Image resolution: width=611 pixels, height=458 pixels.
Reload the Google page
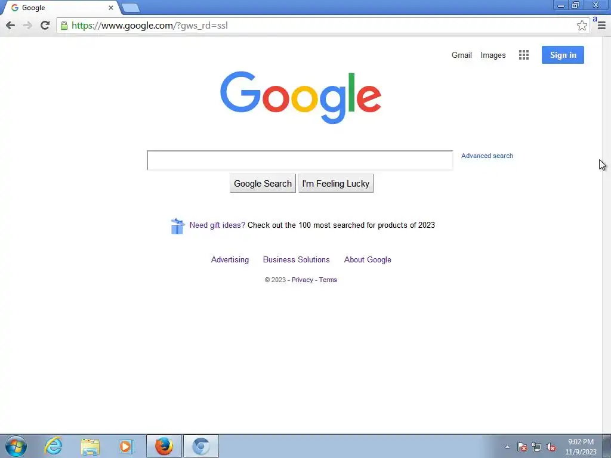pos(45,26)
